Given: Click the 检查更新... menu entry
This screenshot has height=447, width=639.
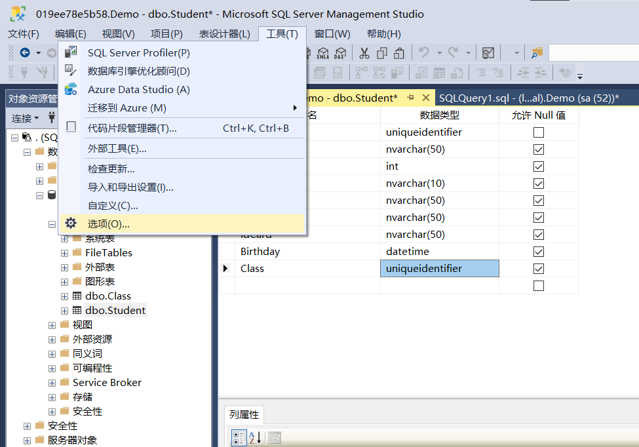Looking at the screenshot, I should coord(182,168).
